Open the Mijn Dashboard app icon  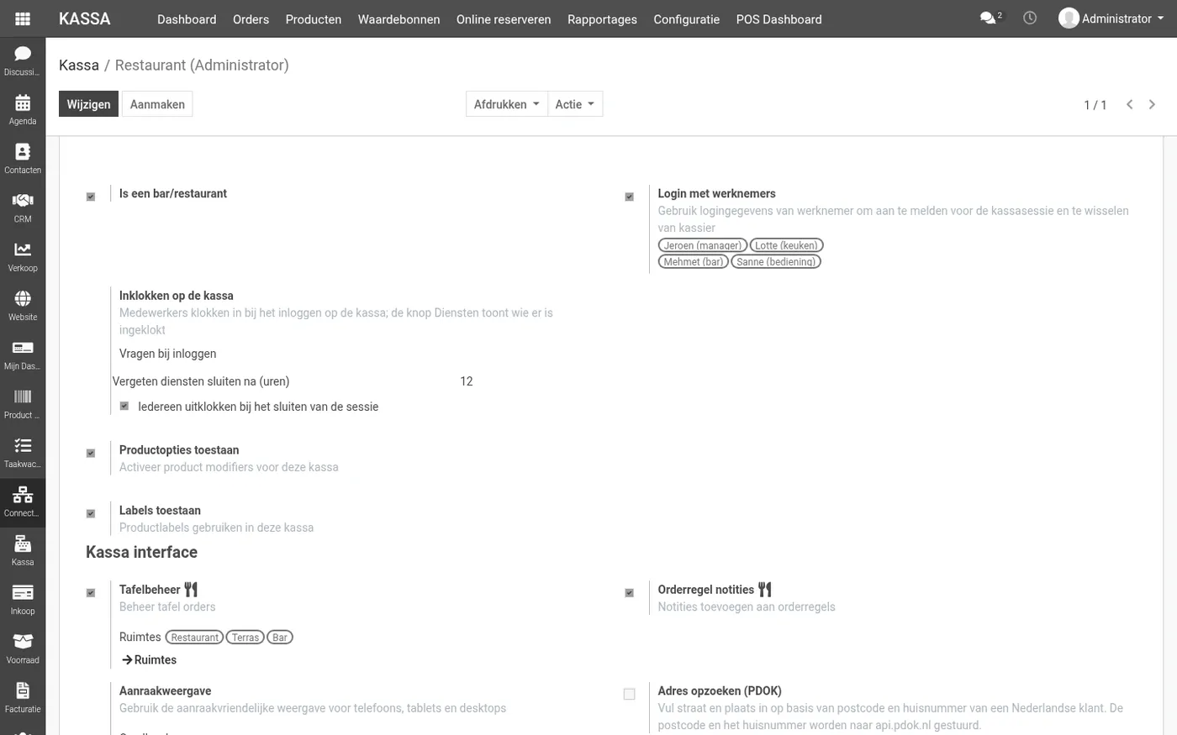pyautogui.click(x=23, y=354)
